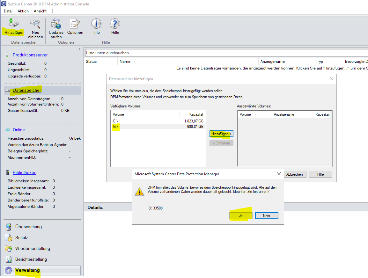Sort the main list by the Anzeigename column
The height and width of the screenshot is (278, 368).
pos(272,62)
